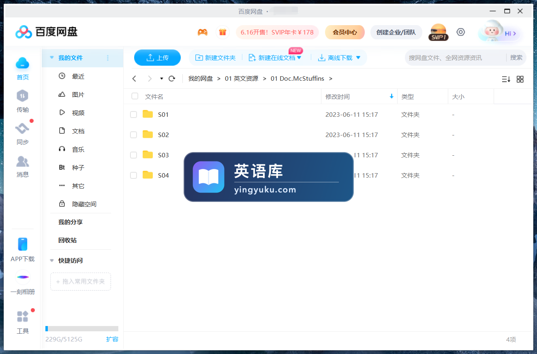Open 我的分享 section

click(x=71, y=222)
